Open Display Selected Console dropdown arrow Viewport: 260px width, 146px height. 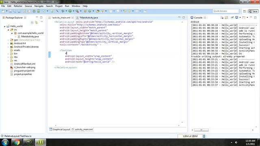click(x=240, y=17)
